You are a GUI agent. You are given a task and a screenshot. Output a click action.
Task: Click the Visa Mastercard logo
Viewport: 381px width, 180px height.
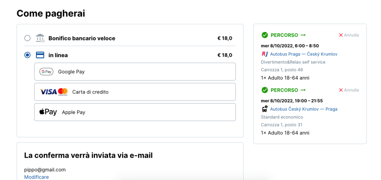coord(54,92)
